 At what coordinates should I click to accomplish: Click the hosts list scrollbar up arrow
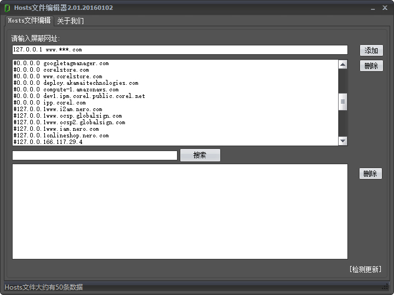[342, 65]
